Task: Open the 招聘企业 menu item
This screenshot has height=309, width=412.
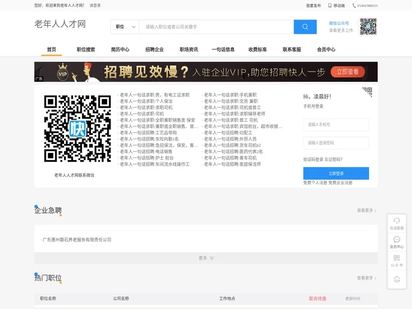Action: (x=154, y=49)
